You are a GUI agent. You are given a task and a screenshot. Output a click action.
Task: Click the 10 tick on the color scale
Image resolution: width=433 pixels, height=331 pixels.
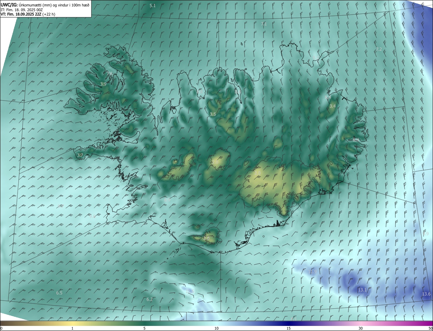(216, 328)
